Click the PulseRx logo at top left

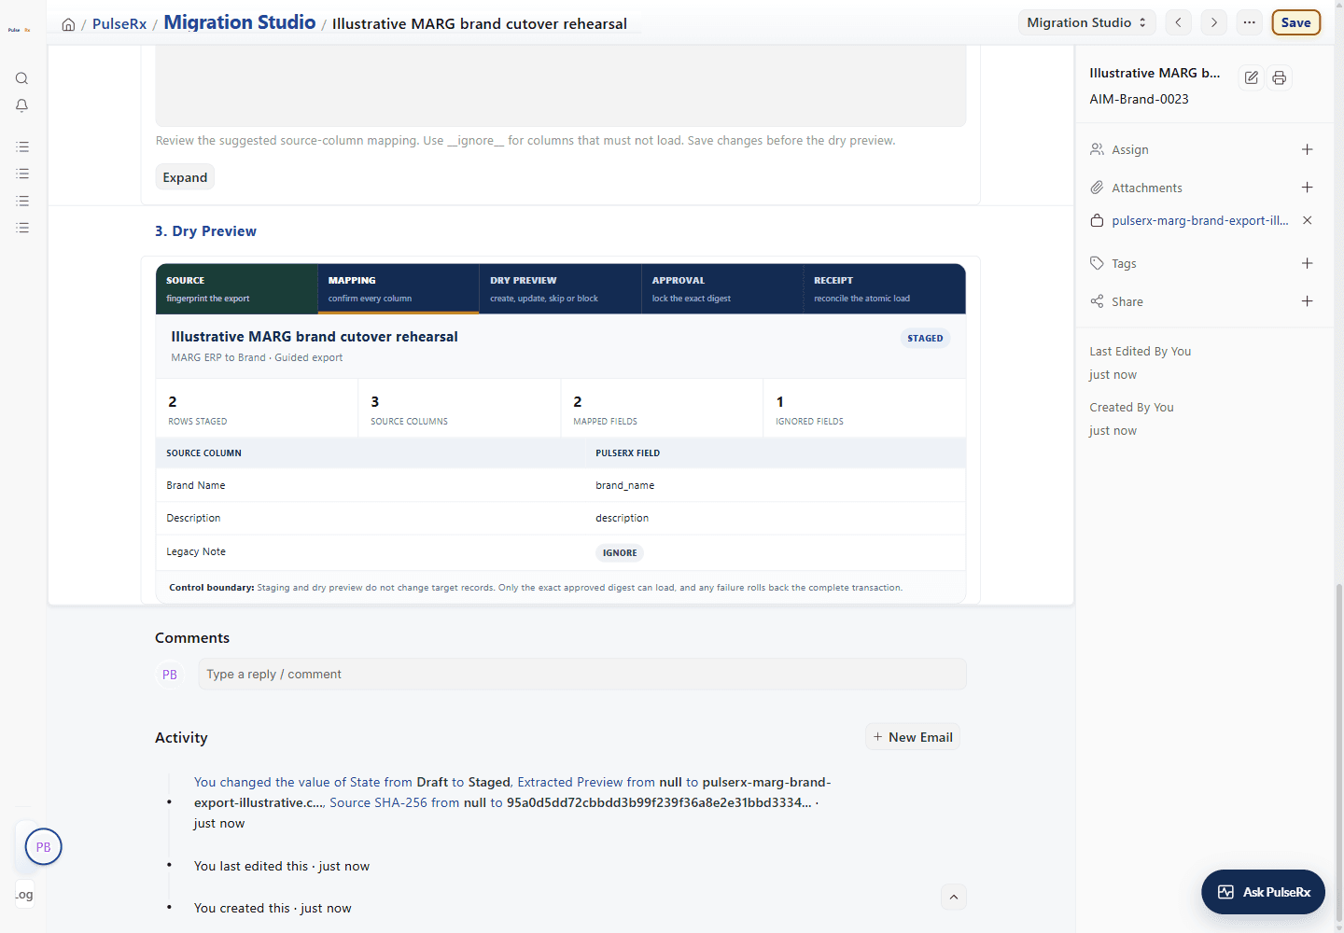click(20, 30)
